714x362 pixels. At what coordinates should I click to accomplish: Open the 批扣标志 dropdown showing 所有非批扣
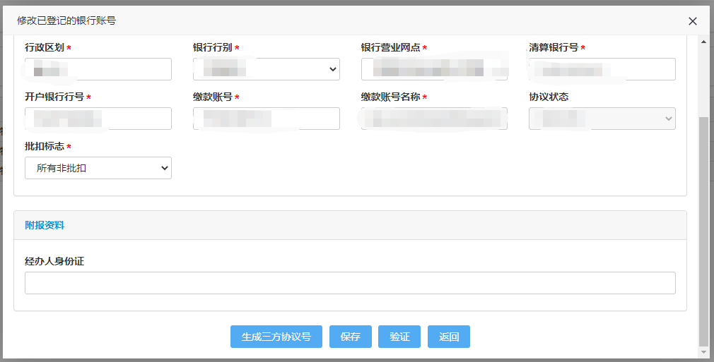click(98, 168)
